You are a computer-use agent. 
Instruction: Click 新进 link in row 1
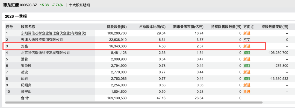(247, 33)
